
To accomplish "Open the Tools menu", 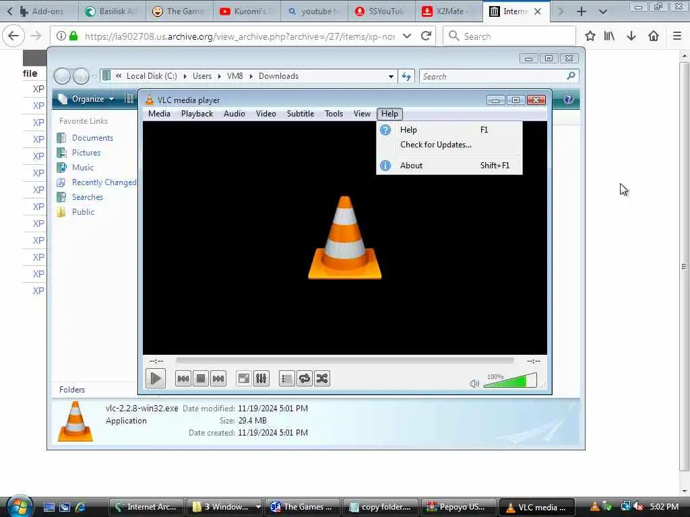I will click(x=334, y=114).
